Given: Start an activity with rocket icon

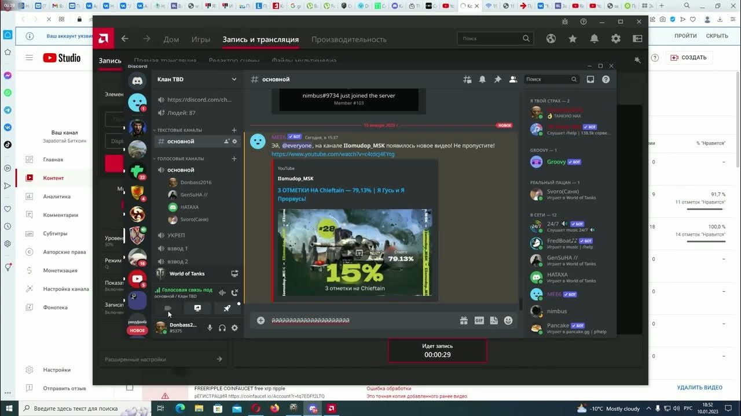Looking at the screenshot, I should [x=227, y=309].
